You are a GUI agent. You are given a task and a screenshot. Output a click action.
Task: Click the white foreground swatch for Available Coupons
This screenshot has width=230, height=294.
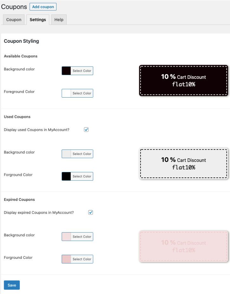[x=67, y=93]
